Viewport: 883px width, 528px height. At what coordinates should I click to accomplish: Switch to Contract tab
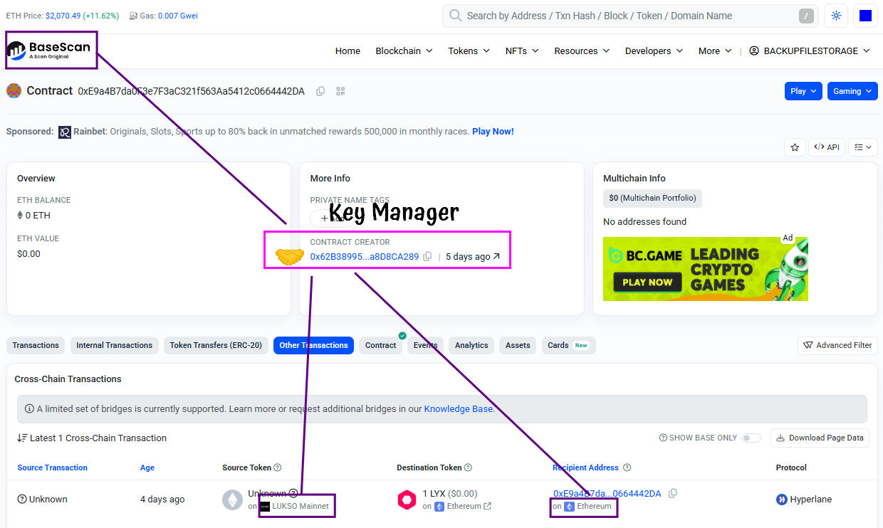(380, 345)
